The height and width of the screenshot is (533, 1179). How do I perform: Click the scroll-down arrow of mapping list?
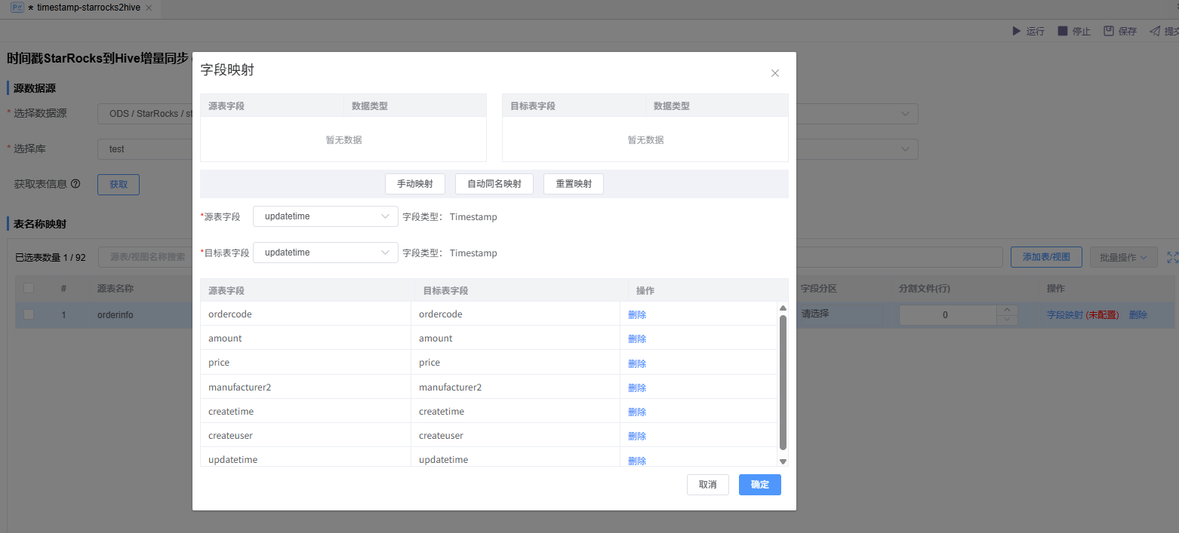[783, 461]
